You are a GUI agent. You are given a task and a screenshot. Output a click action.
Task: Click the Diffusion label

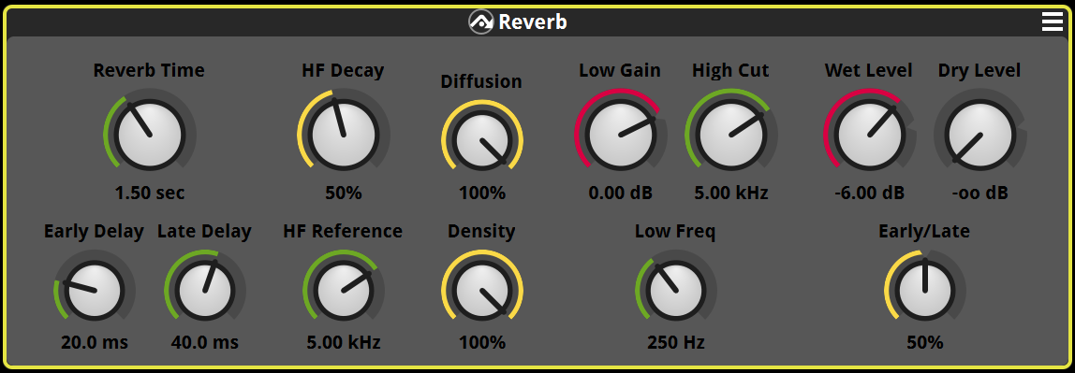click(x=481, y=81)
